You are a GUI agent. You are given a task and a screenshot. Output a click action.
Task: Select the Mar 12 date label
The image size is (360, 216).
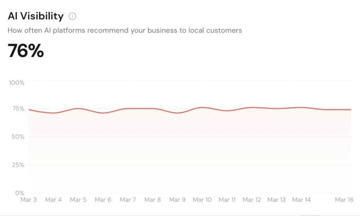(x=252, y=200)
